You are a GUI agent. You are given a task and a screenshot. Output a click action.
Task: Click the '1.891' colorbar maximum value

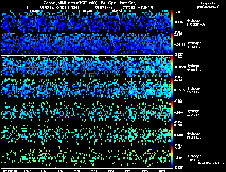pyautogui.click(x=178, y=12)
